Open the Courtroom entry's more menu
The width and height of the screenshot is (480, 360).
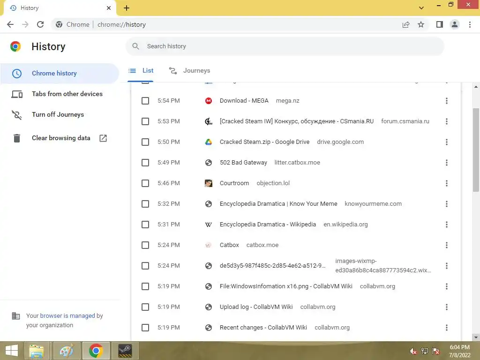pyautogui.click(x=447, y=183)
